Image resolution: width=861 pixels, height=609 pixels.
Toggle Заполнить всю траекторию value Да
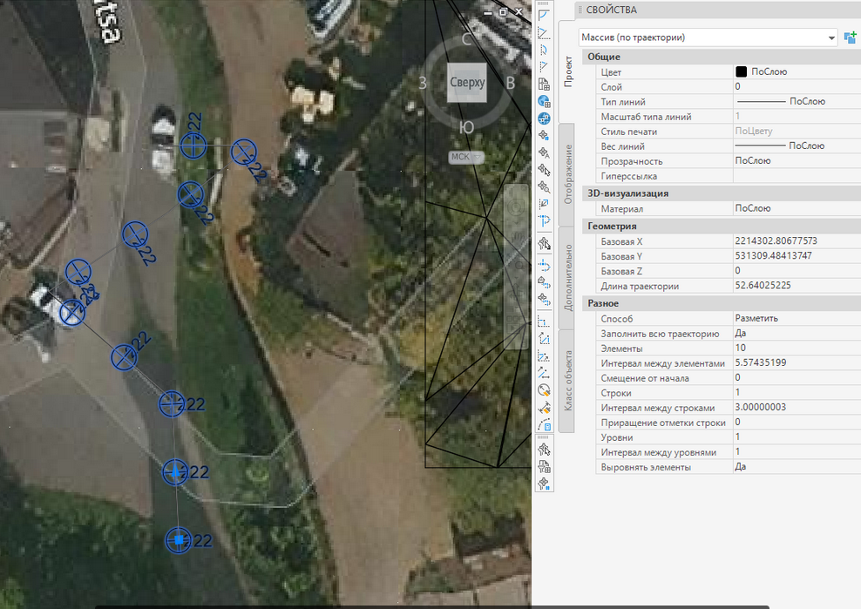click(x=795, y=334)
